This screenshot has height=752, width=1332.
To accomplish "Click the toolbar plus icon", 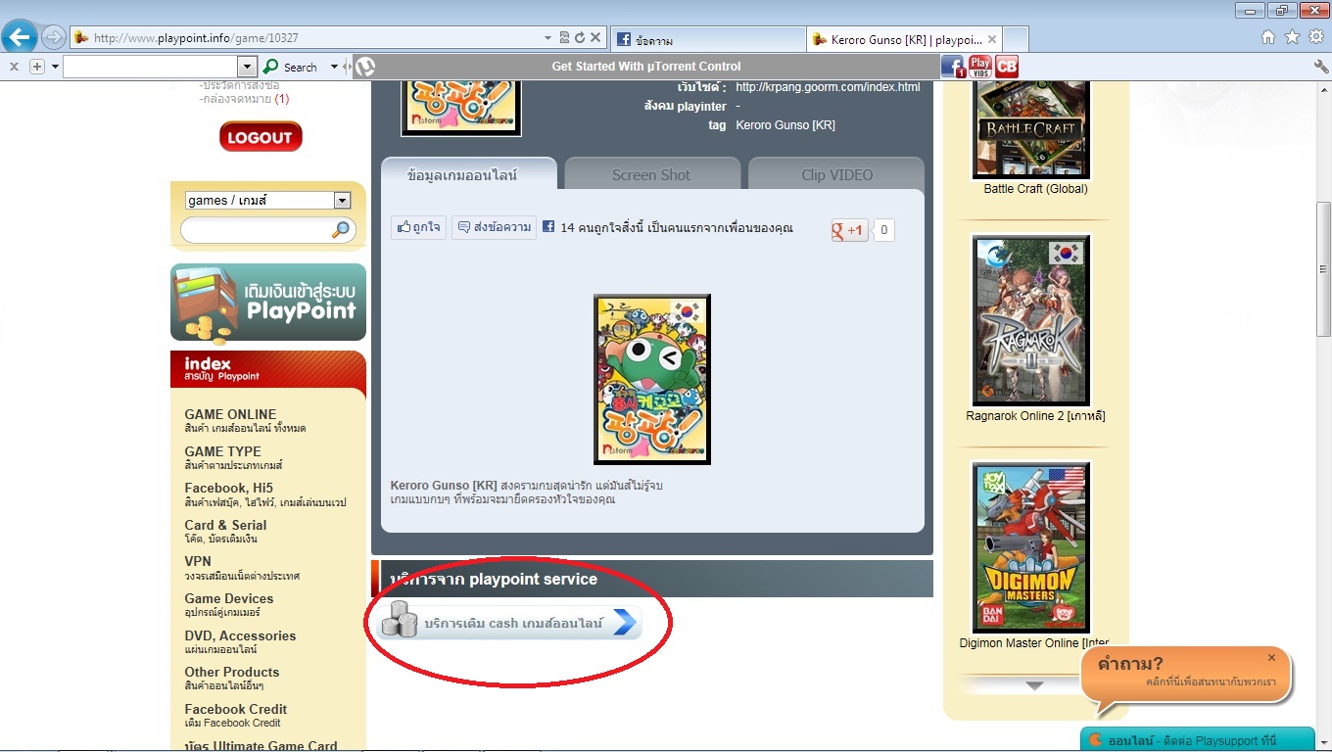I will click(x=37, y=67).
